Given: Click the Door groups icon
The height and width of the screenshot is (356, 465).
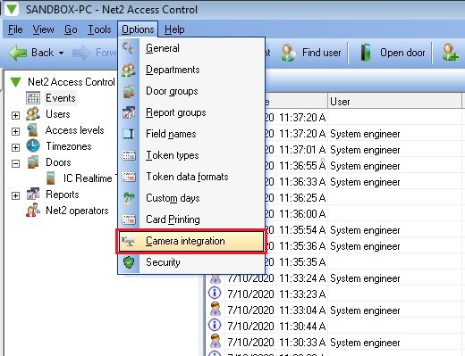Looking at the screenshot, I should point(129,91).
